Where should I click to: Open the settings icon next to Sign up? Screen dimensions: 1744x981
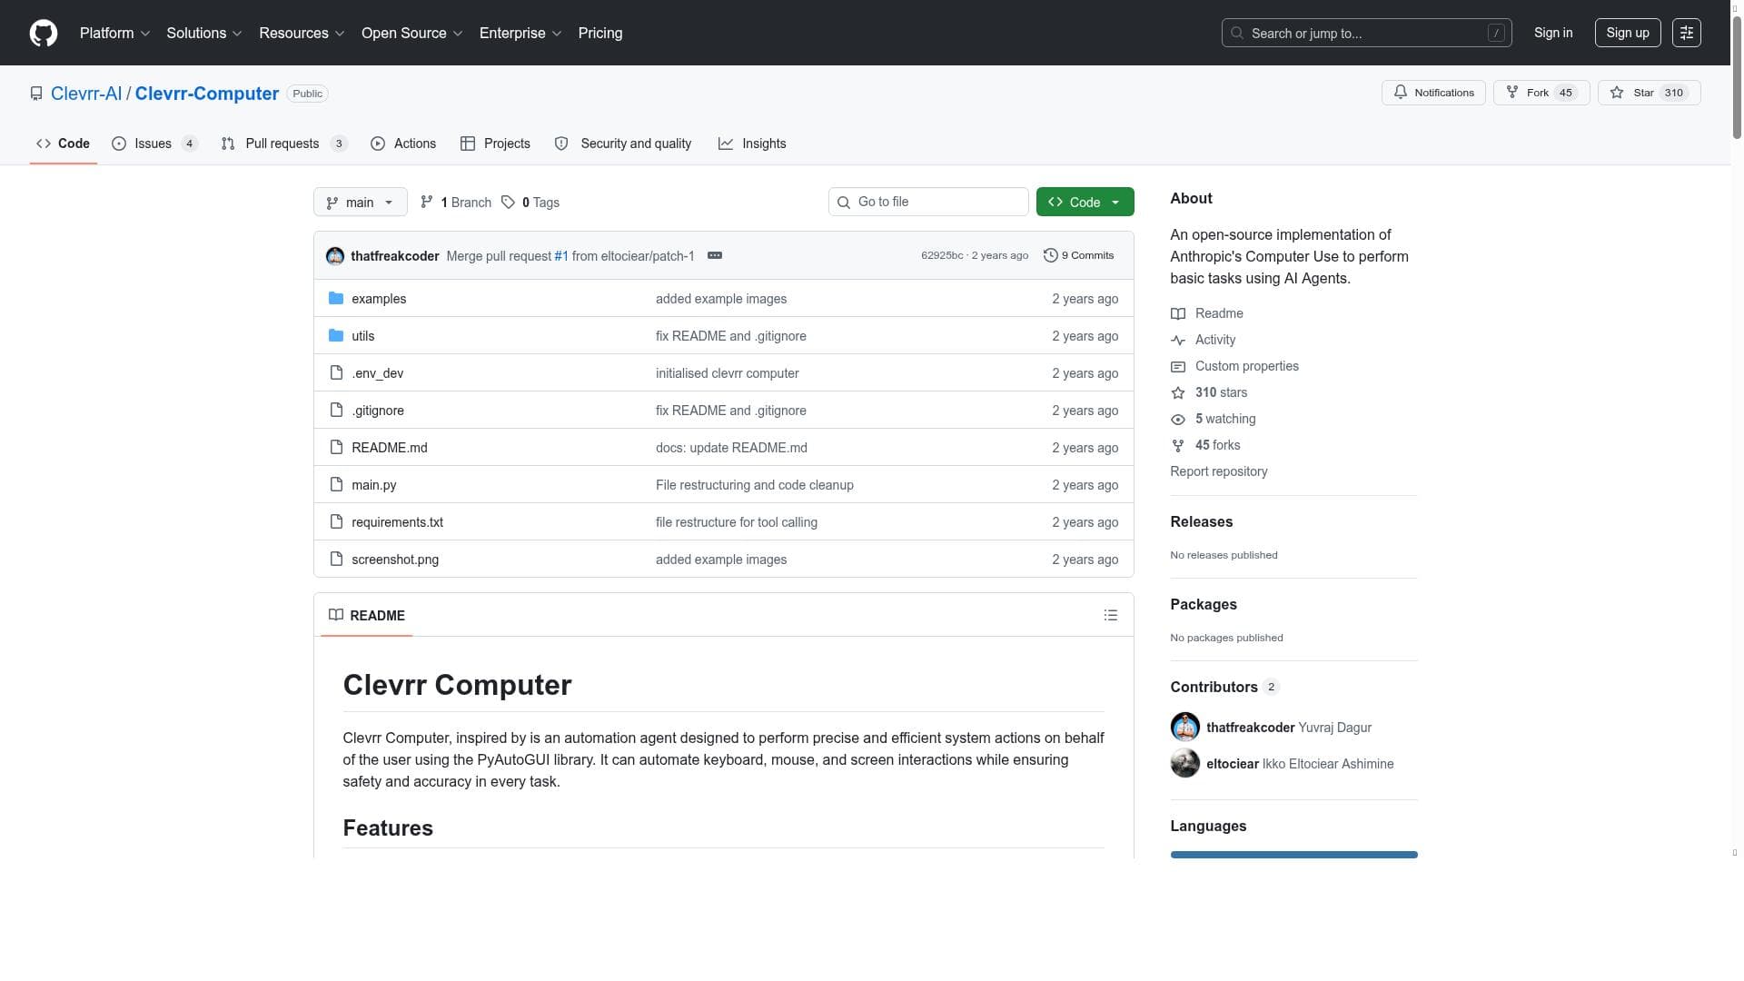[x=1686, y=33]
